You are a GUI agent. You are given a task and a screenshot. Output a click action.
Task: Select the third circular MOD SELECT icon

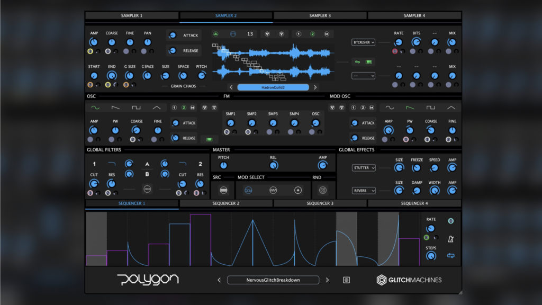click(298, 190)
